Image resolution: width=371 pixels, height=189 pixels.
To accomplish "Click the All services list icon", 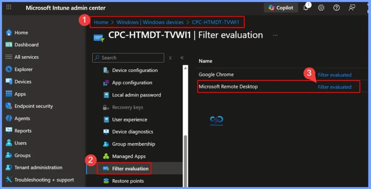I will click(x=9, y=57).
